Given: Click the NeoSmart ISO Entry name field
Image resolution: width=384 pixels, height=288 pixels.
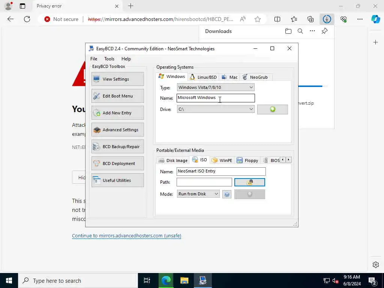Looking at the screenshot, I should (x=221, y=171).
